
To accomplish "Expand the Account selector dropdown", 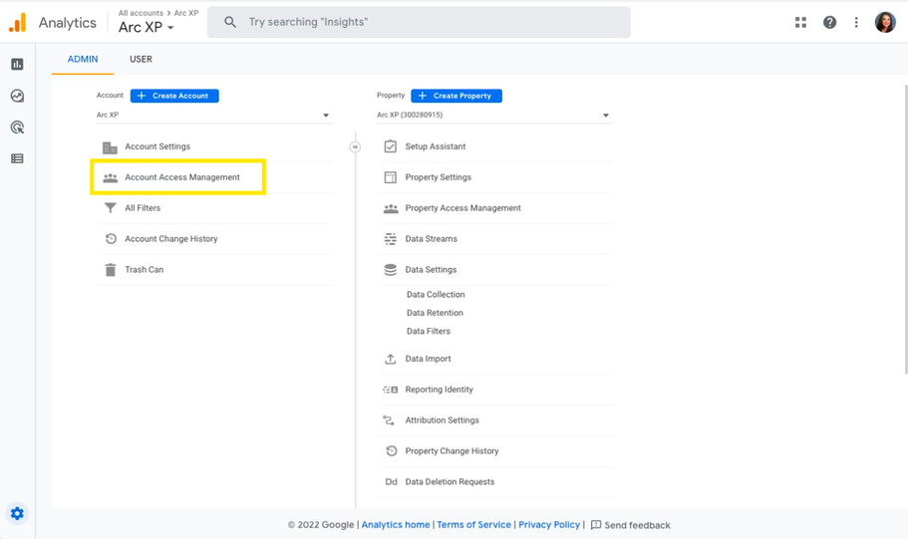I will pyautogui.click(x=213, y=116).
